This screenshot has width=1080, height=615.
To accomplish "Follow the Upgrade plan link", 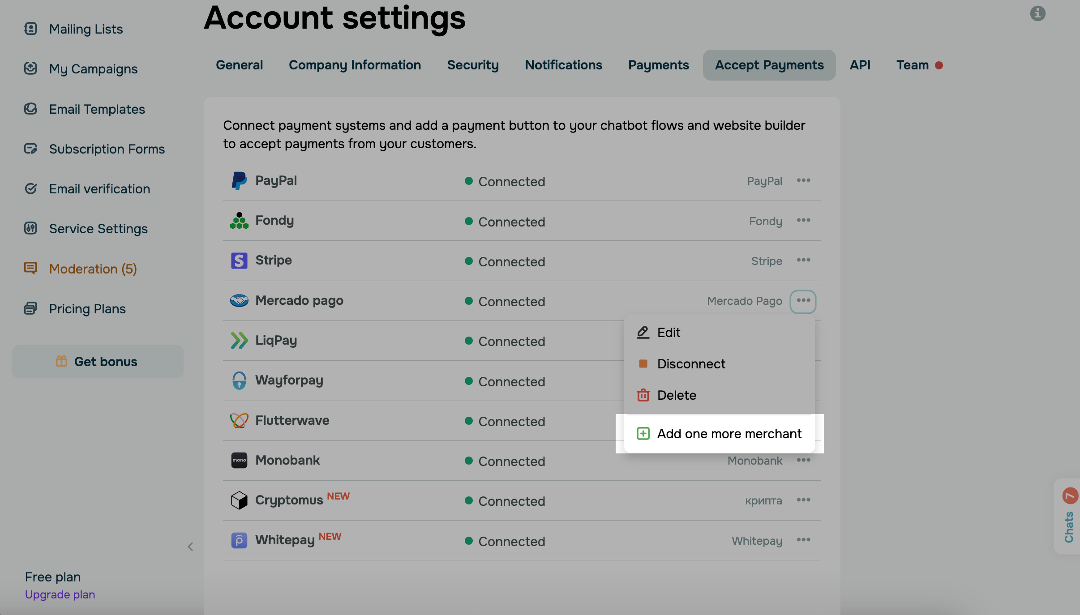I will pyautogui.click(x=60, y=594).
